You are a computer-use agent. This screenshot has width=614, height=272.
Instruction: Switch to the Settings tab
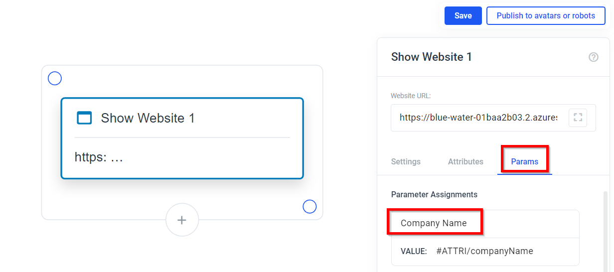point(406,162)
